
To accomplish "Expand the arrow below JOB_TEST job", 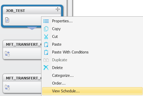I will (32, 28).
